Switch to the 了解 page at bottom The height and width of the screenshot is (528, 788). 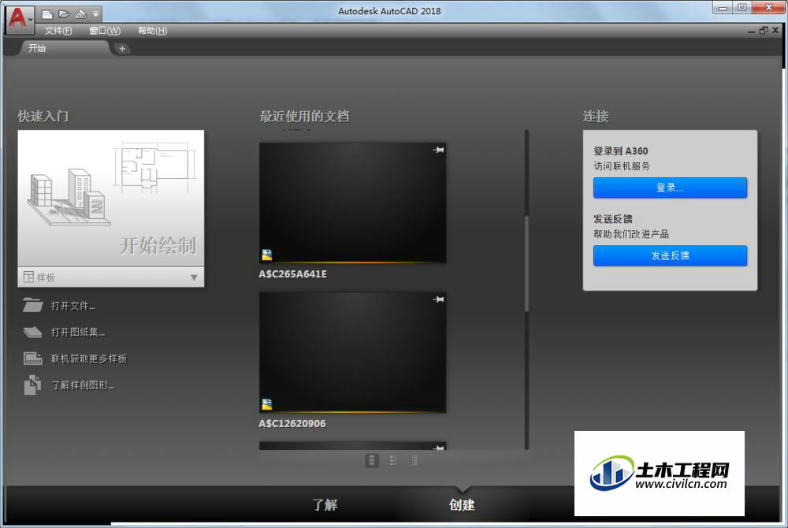(x=325, y=504)
